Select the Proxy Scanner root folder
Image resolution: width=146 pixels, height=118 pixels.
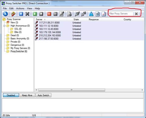[14, 19]
